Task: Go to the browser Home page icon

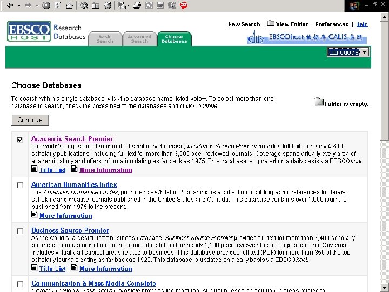Action: tap(69, 5)
